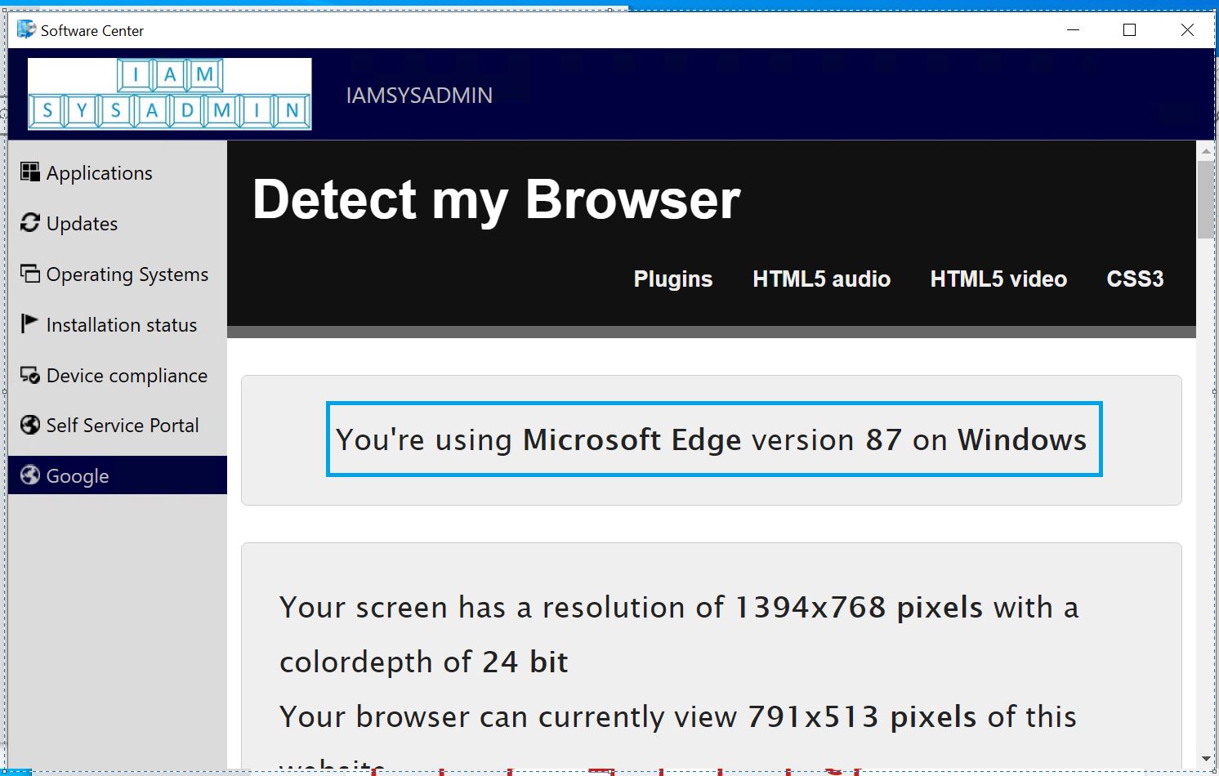Image resolution: width=1219 pixels, height=776 pixels.
Task: Open the HTML5 video link
Action: coord(998,279)
